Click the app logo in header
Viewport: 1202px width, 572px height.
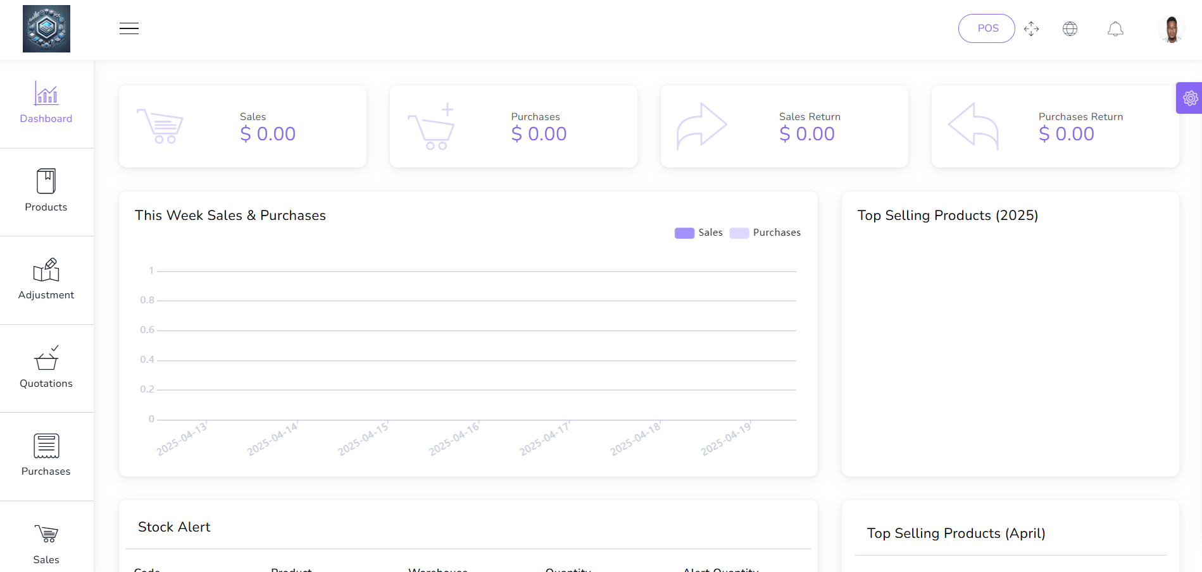click(46, 29)
